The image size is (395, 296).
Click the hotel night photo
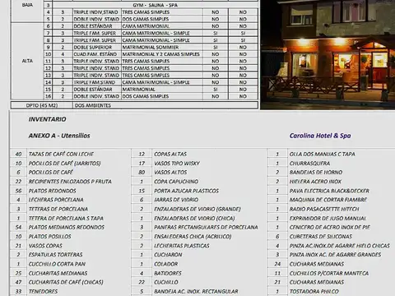[x=328, y=54]
